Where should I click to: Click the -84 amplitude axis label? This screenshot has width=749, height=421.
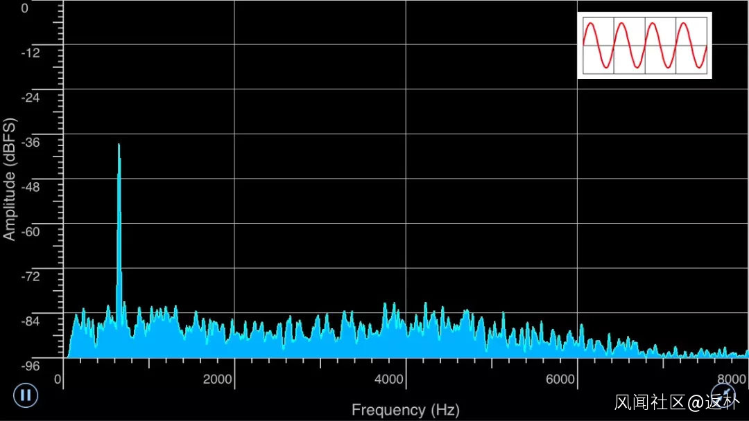pyautogui.click(x=31, y=321)
